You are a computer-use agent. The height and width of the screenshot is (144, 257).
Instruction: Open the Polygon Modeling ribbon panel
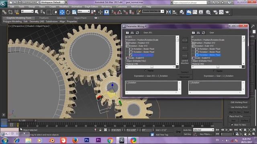click(x=12, y=21)
